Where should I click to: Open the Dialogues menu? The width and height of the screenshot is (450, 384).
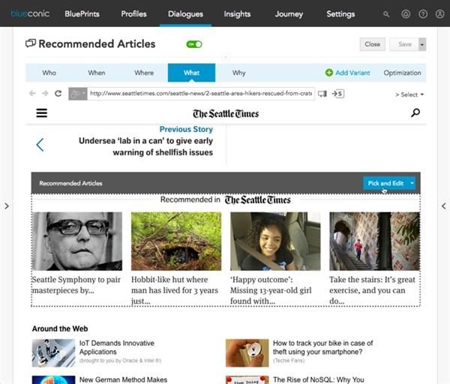click(x=185, y=13)
